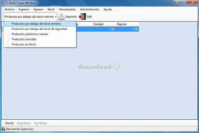Maximize the E-Stock window

click(183, 2)
